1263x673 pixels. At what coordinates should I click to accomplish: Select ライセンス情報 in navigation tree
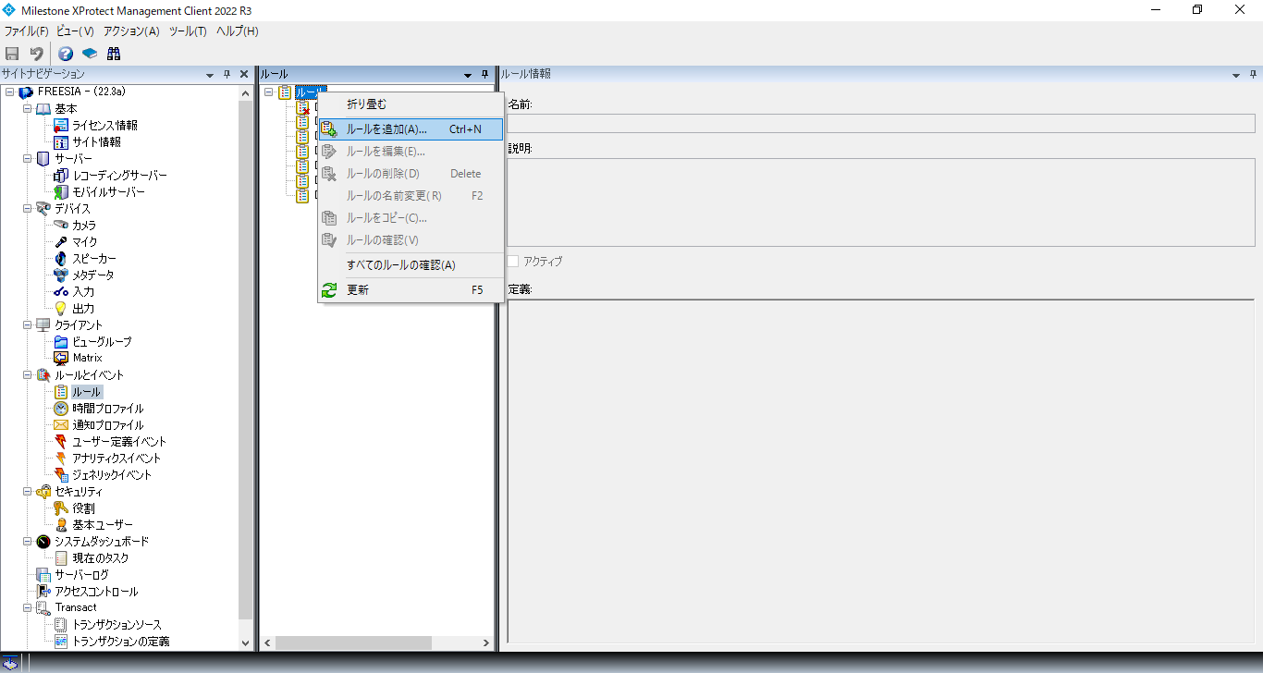coord(104,126)
